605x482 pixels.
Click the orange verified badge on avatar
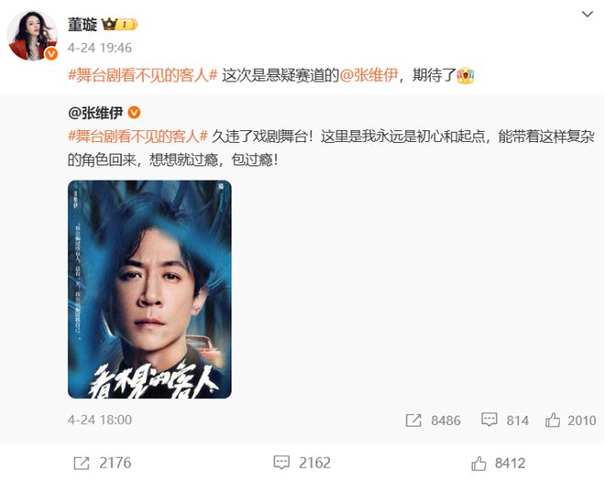(x=51, y=54)
